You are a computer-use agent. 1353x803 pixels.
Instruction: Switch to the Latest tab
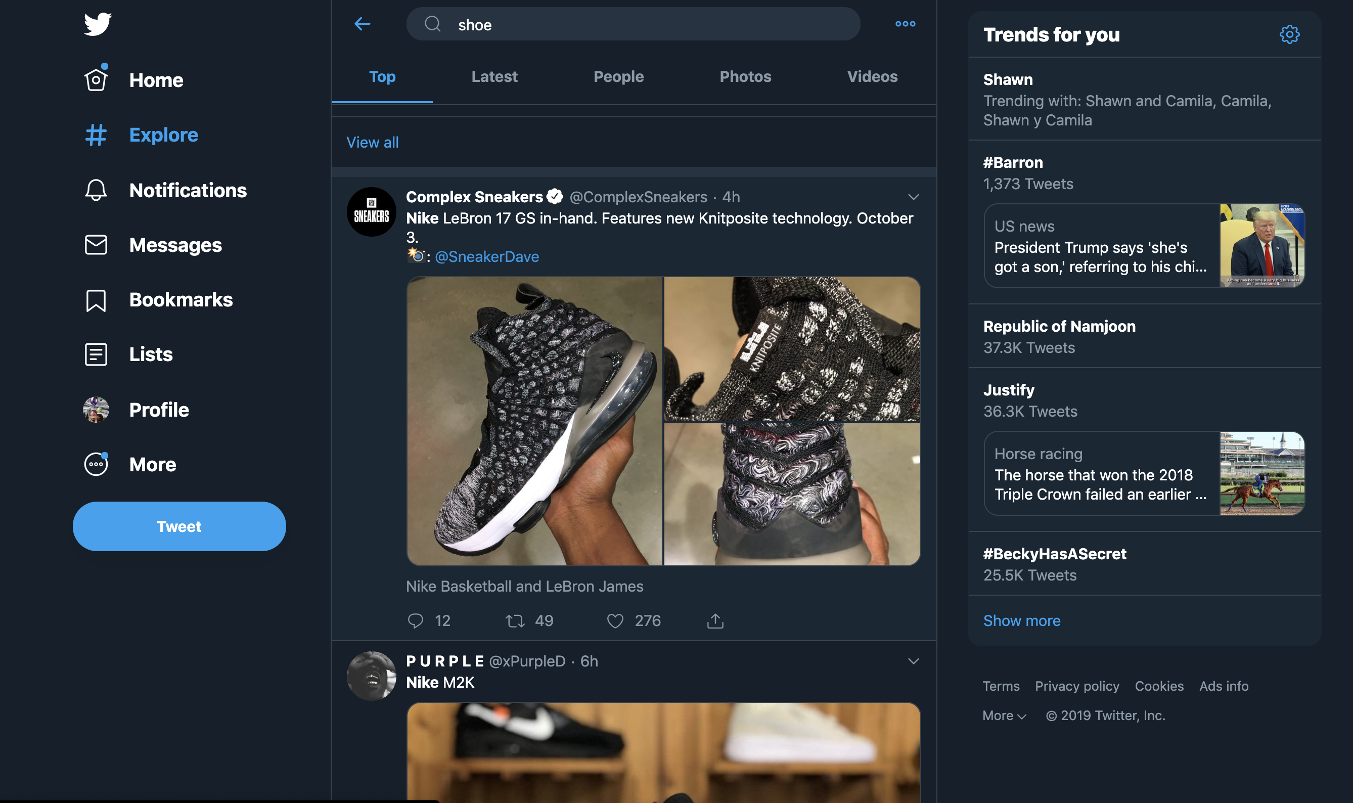pyautogui.click(x=494, y=77)
